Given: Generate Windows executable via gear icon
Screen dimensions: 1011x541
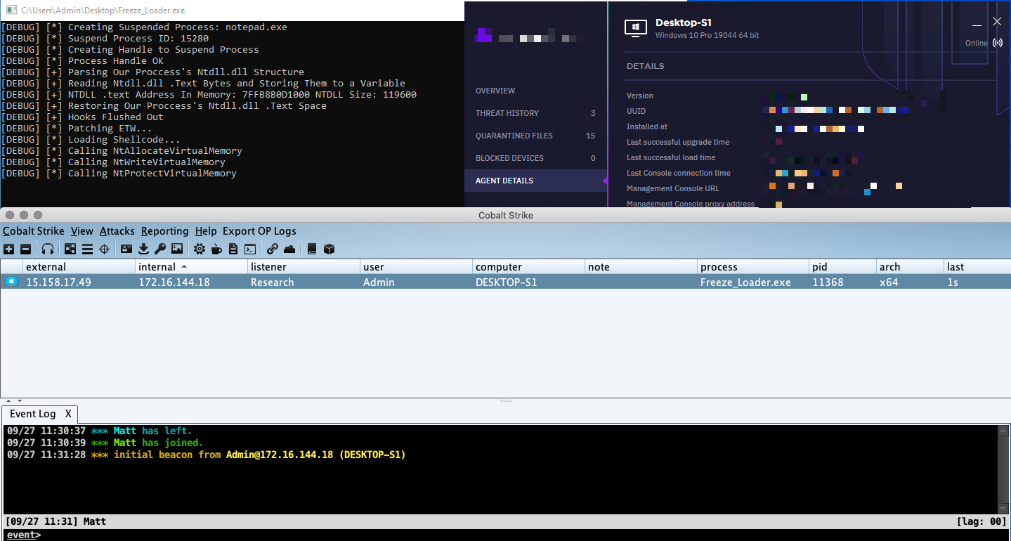Looking at the screenshot, I should pyautogui.click(x=200, y=249).
